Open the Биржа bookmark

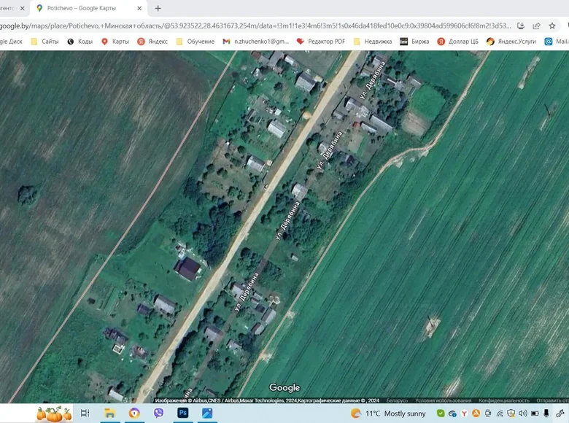(414, 42)
